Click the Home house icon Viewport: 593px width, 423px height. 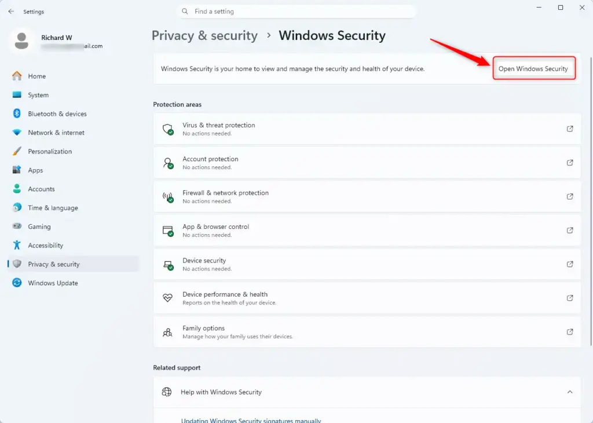click(x=17, y=76)
